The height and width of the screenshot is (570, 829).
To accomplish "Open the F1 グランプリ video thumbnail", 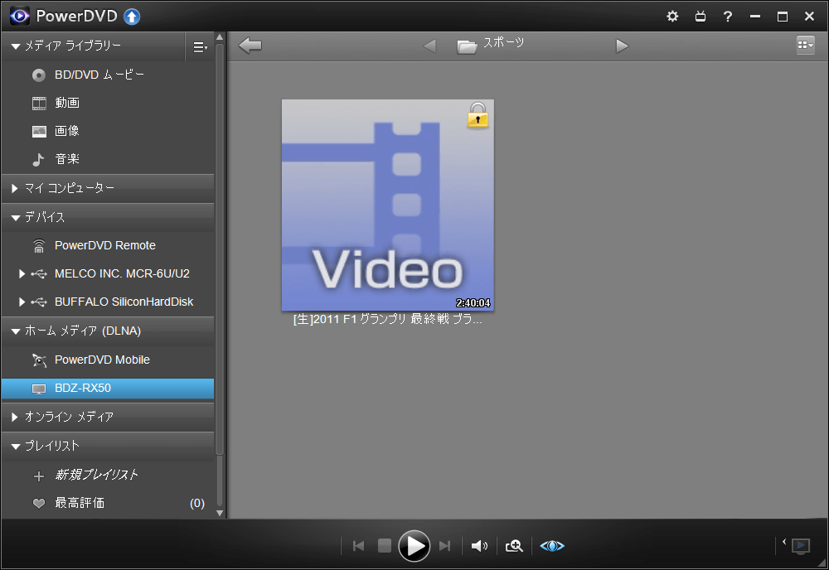I will coord(388,205).
